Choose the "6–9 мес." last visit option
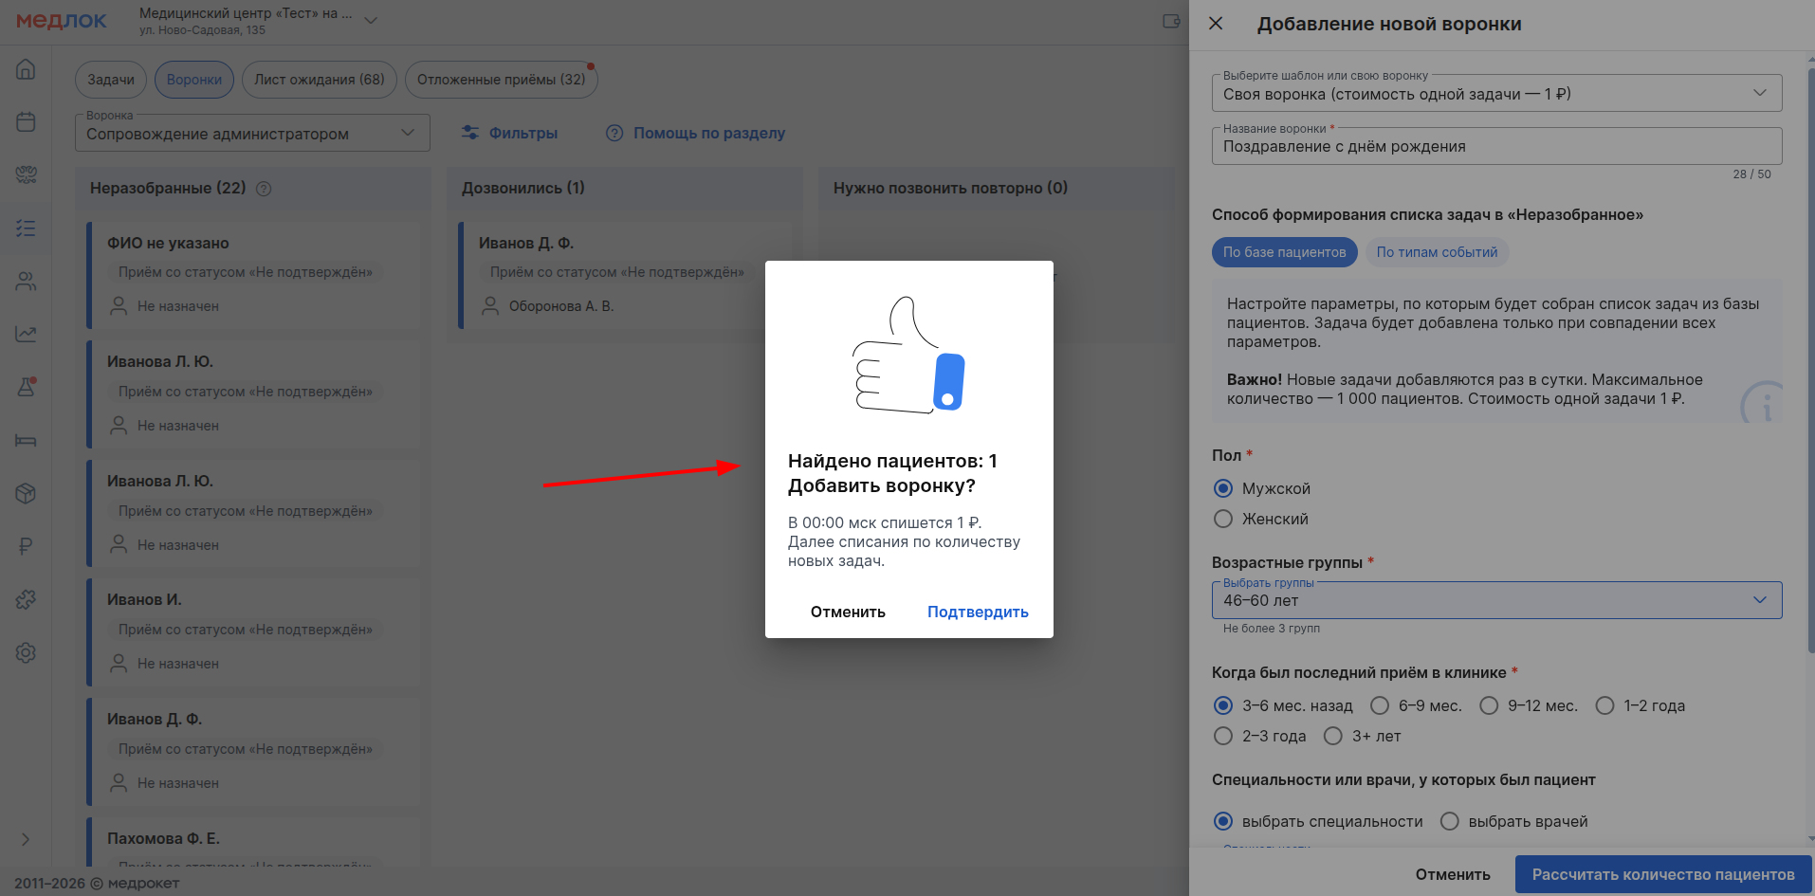This screenshot has width=1815, height=896. tap(1380, 705)
